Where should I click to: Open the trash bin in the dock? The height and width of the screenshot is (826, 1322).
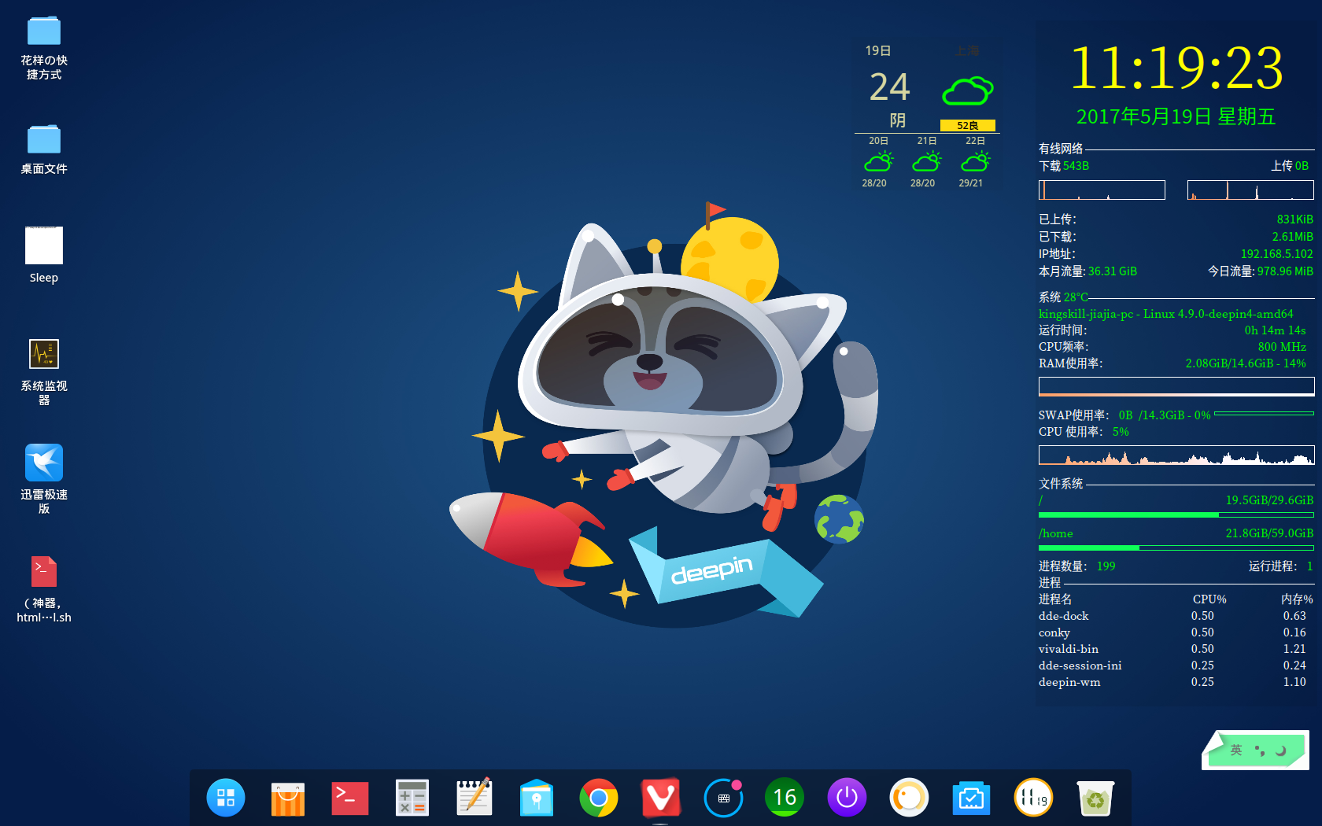pos(1095,798)
